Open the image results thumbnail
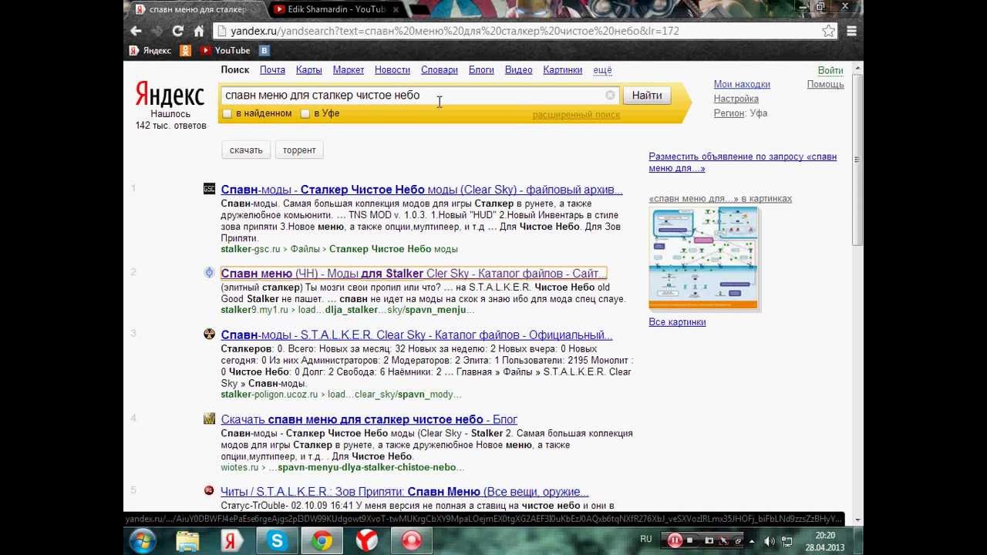The image size is (987, 555). coord(705,259)
